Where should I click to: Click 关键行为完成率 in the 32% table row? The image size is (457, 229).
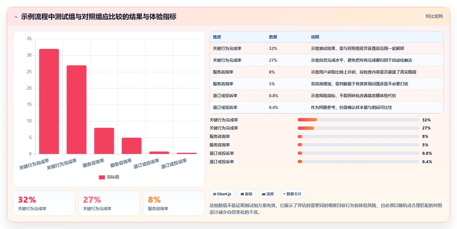tap(227, 49)
